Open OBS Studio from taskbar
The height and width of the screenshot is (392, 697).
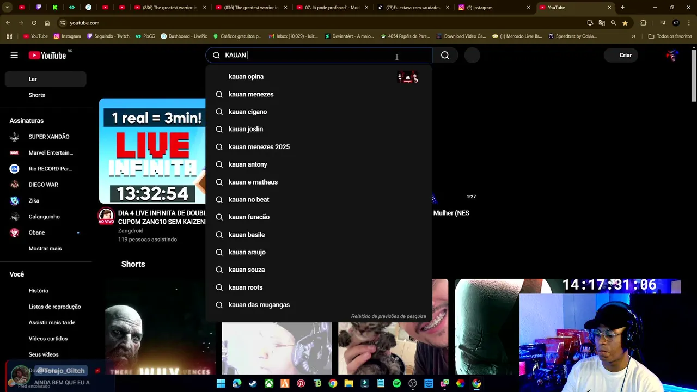click(412, 384)
